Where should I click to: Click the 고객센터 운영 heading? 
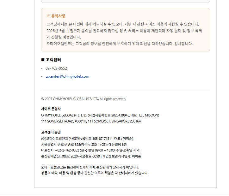click(51, 132)
